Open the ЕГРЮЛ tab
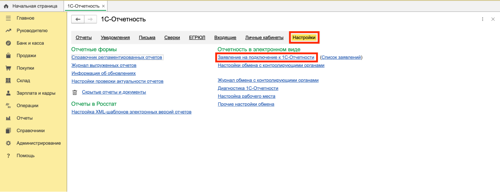Screen dimensions: 500x192 [x=197, y=37]
